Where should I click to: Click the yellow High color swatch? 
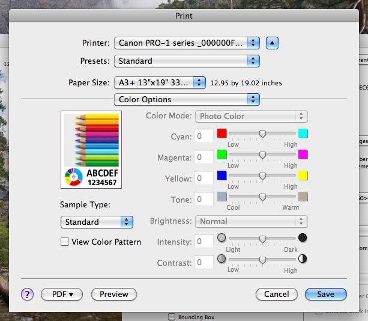pos(303,176)
